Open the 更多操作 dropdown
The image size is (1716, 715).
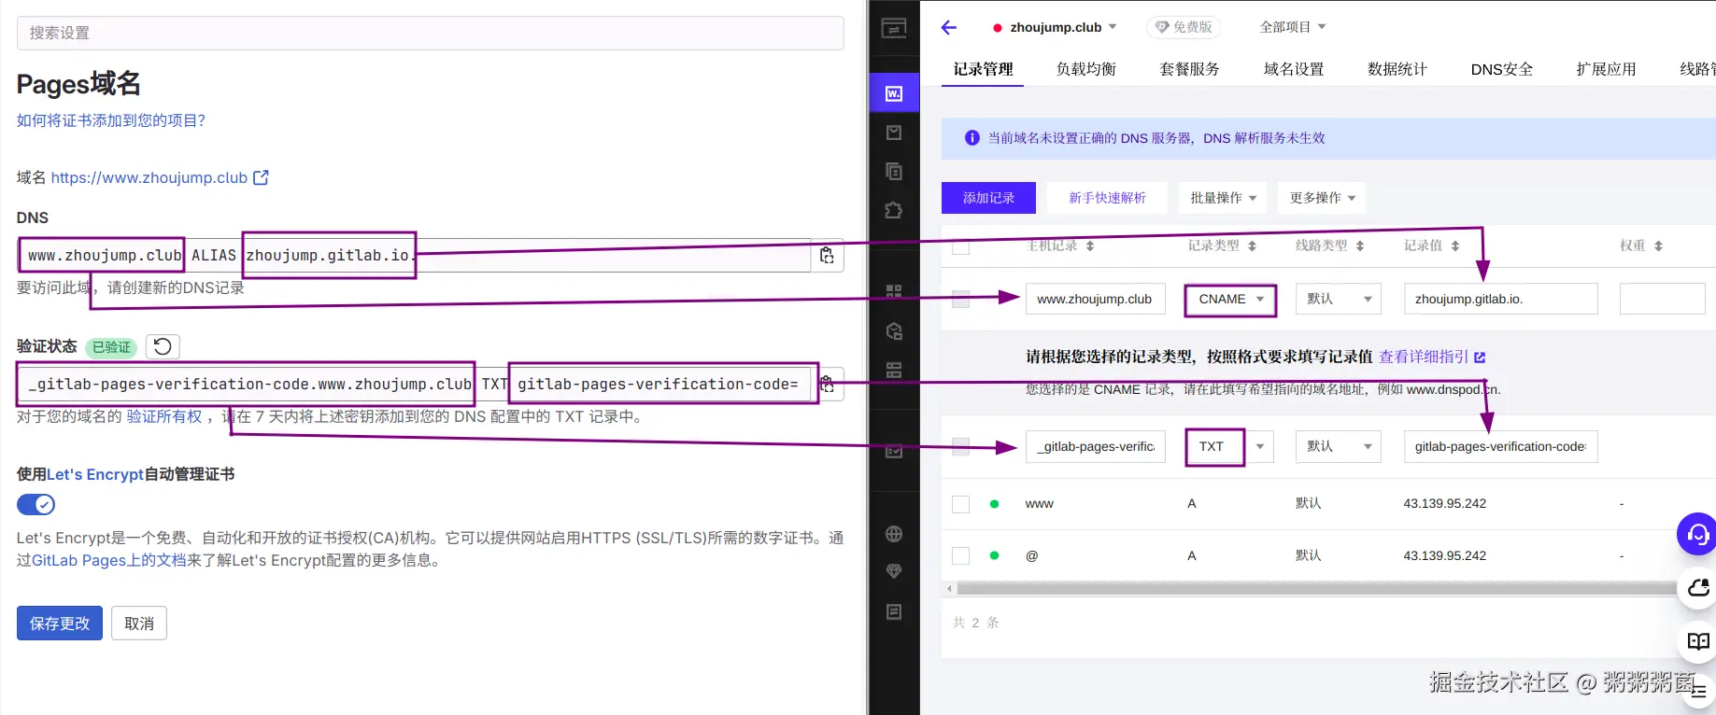[1322, 198]
